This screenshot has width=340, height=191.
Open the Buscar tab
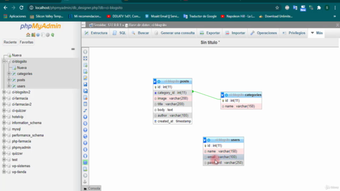tap(140, 33)
